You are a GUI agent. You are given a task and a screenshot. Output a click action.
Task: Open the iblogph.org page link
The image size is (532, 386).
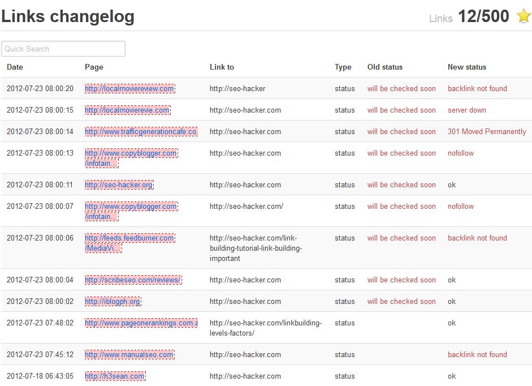(113, 302)
